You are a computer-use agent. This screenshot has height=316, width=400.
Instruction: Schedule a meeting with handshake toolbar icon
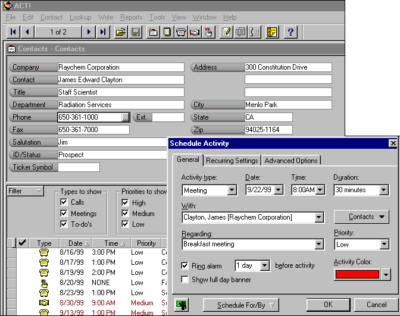click(x=195, y=32)
